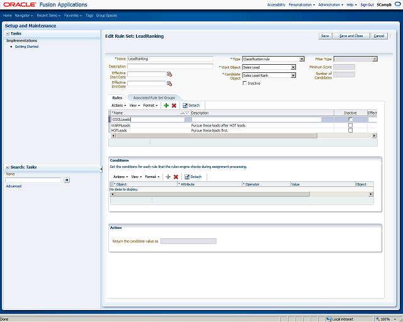Open the Filter Type dropdown
The height and width of the screenshot is (322, 403).
tap(375, 59)
